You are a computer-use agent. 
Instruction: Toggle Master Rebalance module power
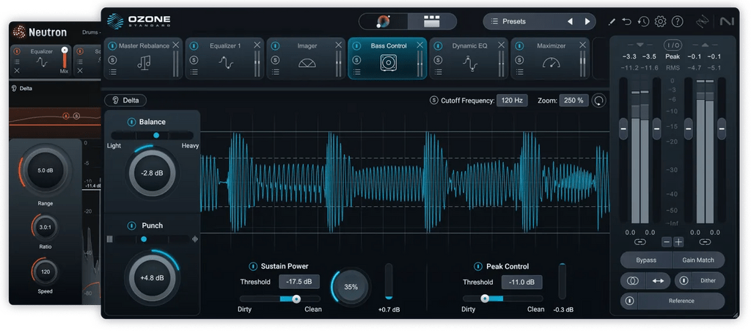[x=112, y=46]
